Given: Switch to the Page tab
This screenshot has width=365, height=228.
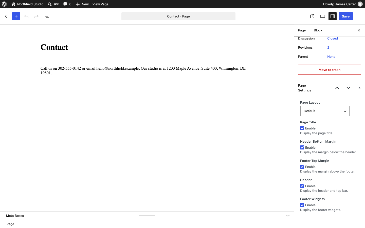Looking at the screenshot, I should [302, 30].
